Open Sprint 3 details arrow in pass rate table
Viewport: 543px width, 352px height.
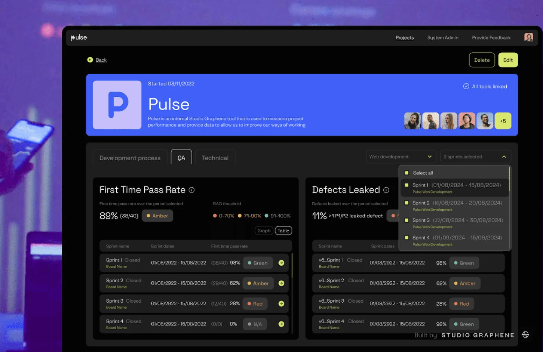click(x=281, y=304)
